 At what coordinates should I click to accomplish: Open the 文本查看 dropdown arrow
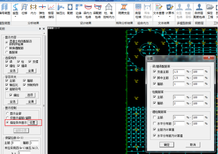tap(159, 16)
